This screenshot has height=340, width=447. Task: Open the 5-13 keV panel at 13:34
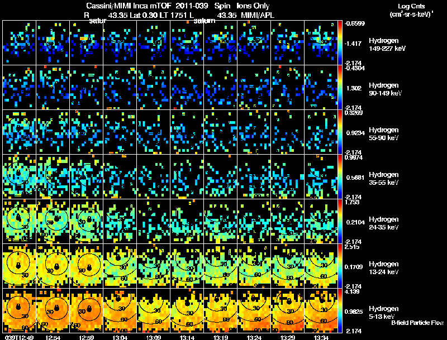click(321, 311)
